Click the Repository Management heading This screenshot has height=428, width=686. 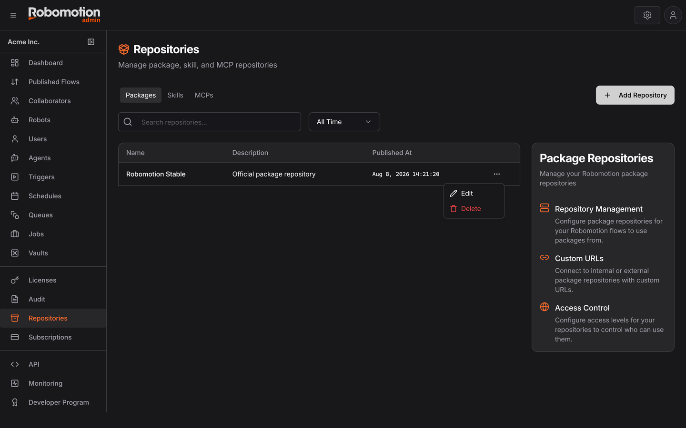(599, 209)
